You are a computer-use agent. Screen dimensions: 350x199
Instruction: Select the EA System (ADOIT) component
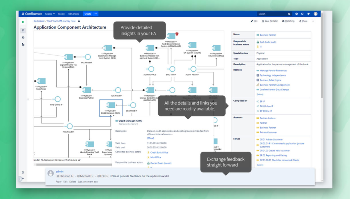coord(192,45)
